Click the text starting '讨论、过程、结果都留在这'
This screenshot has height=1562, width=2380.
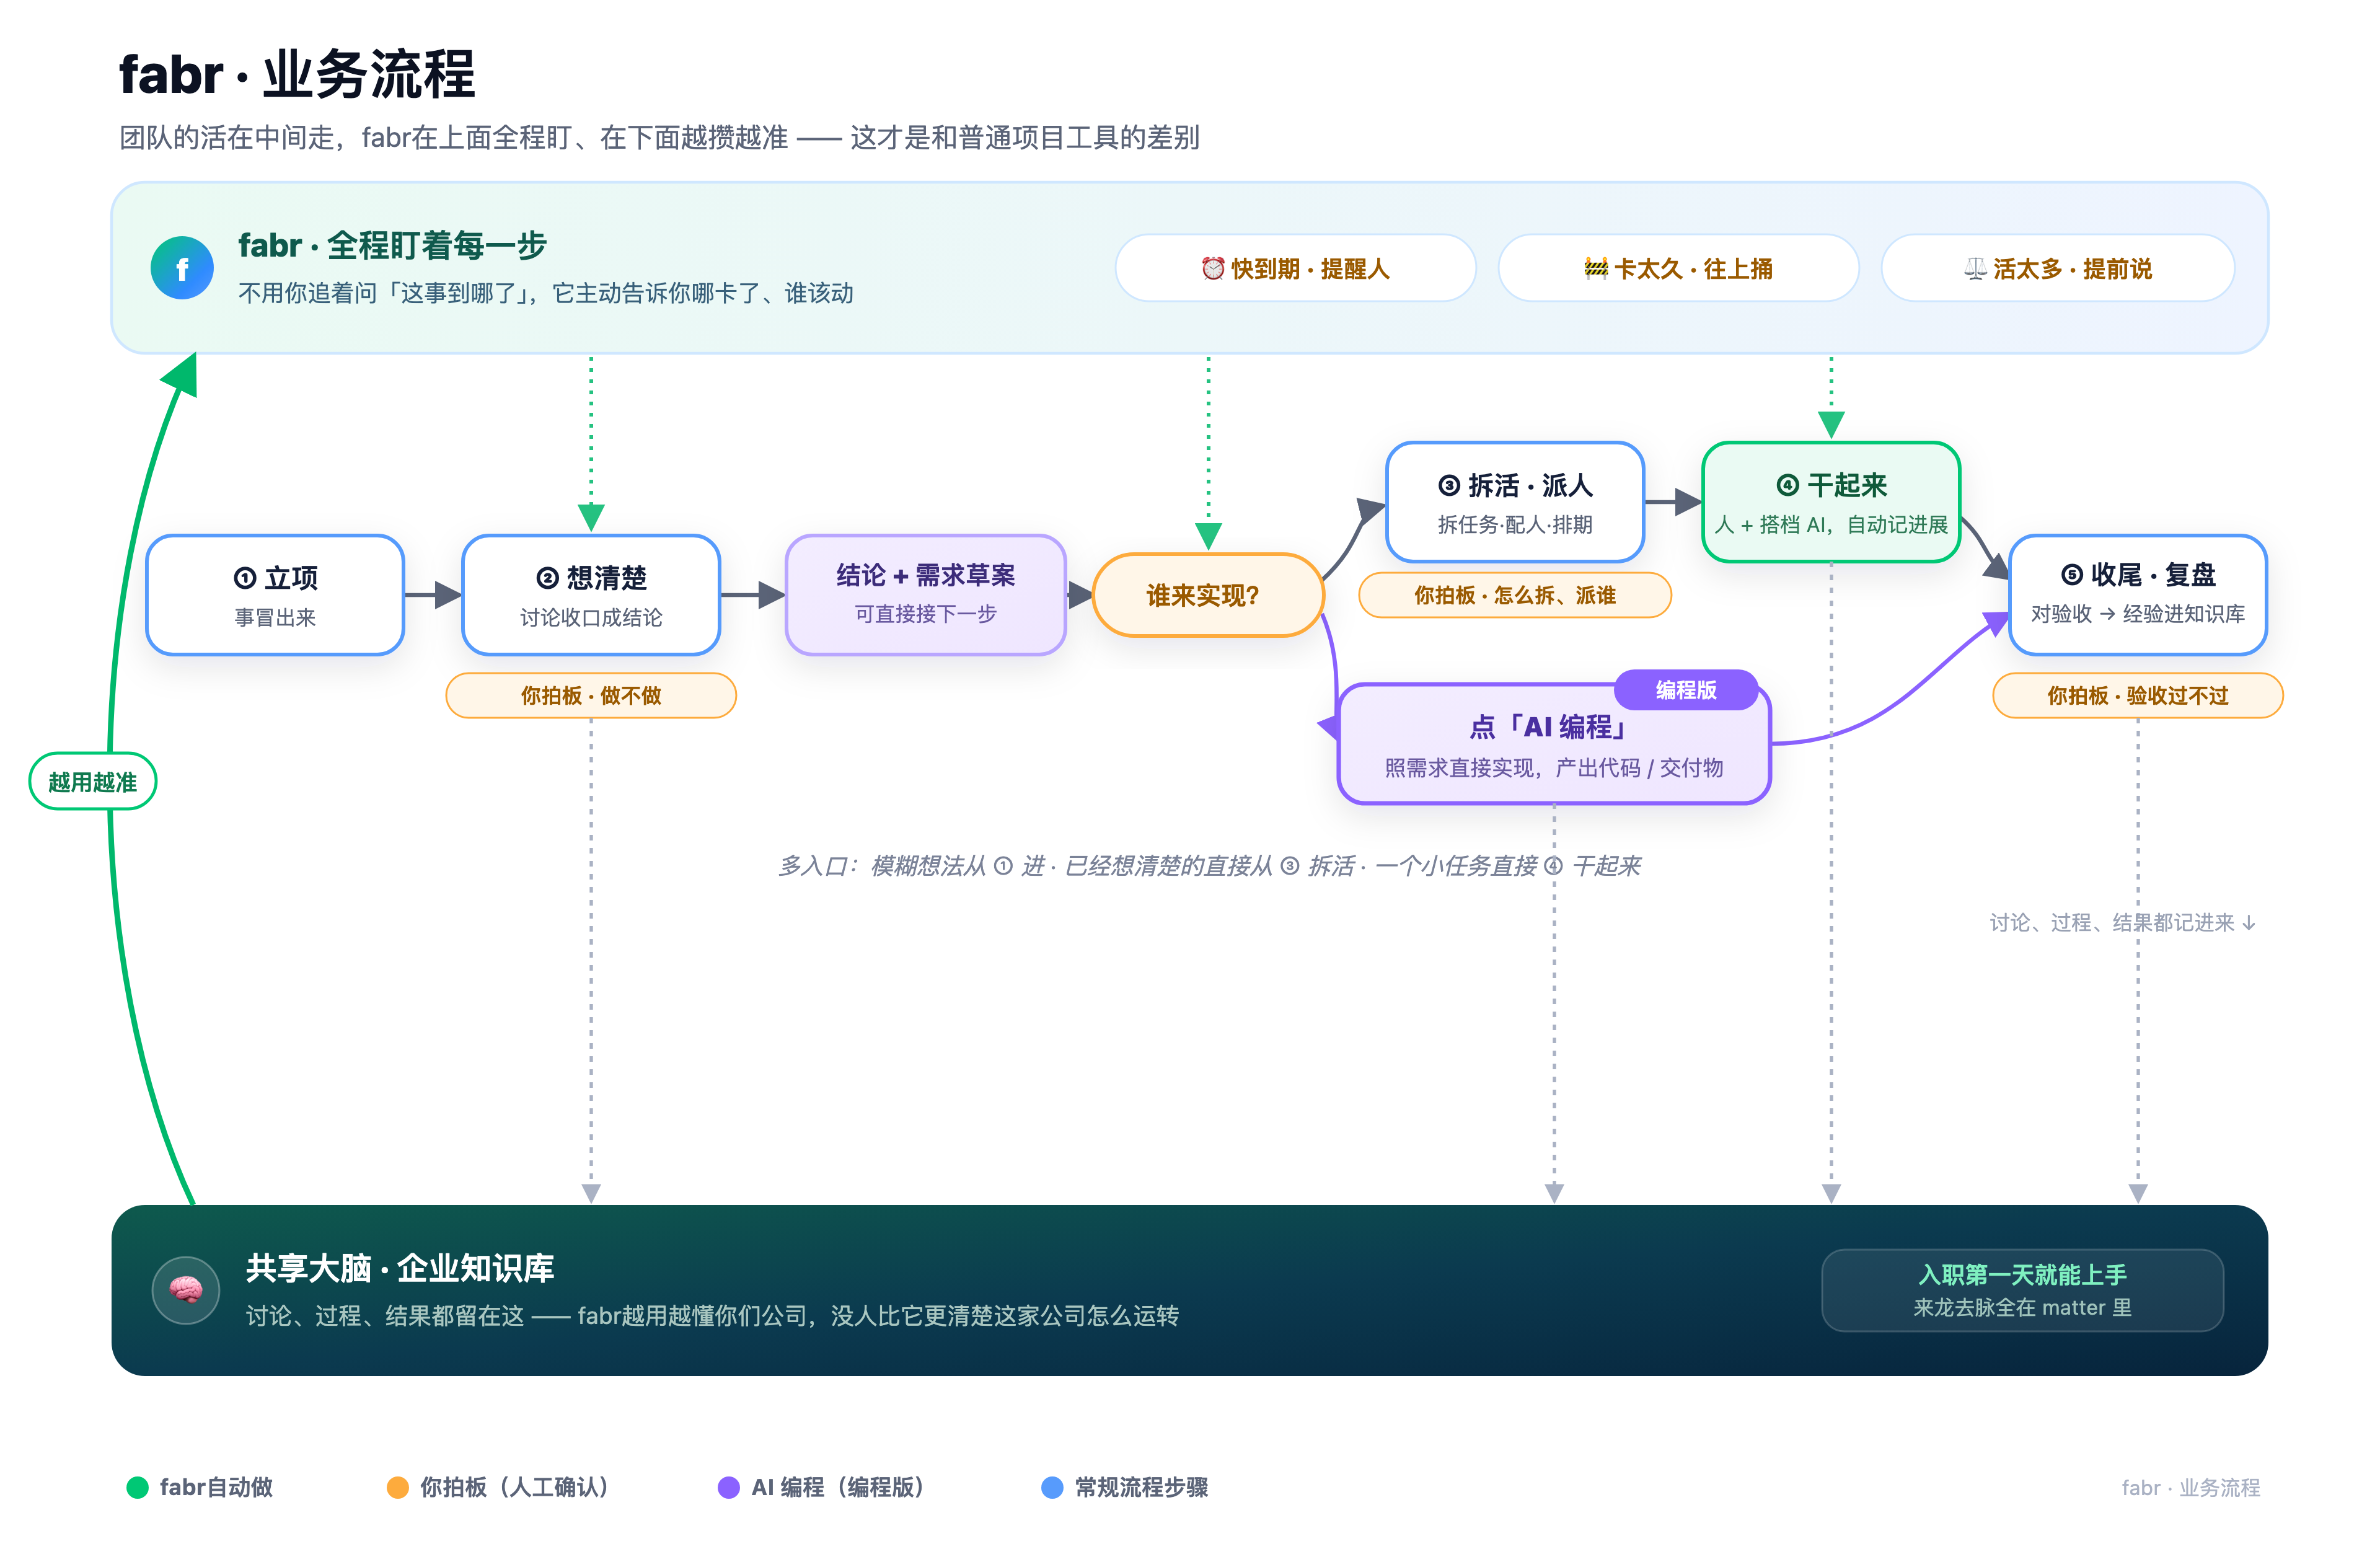pos(712,1315)
